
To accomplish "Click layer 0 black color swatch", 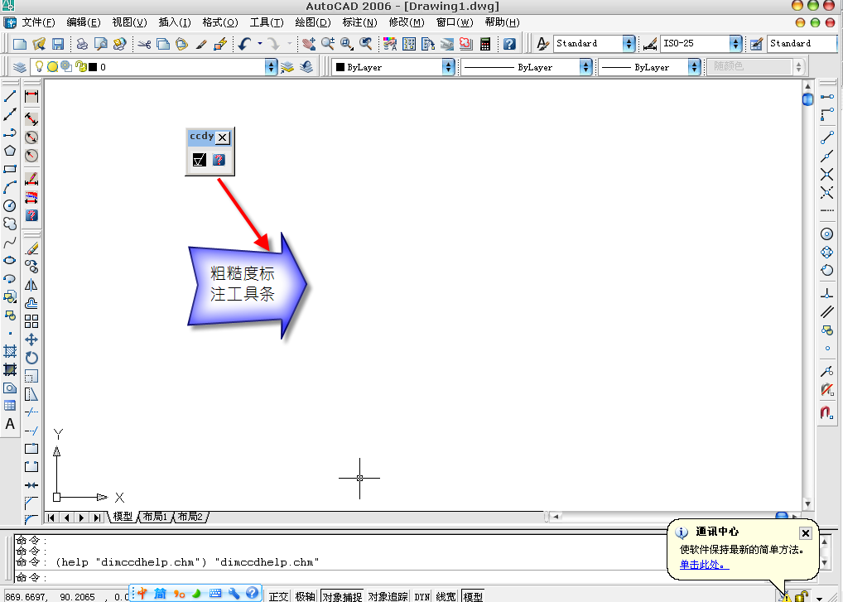I will 93,67.
